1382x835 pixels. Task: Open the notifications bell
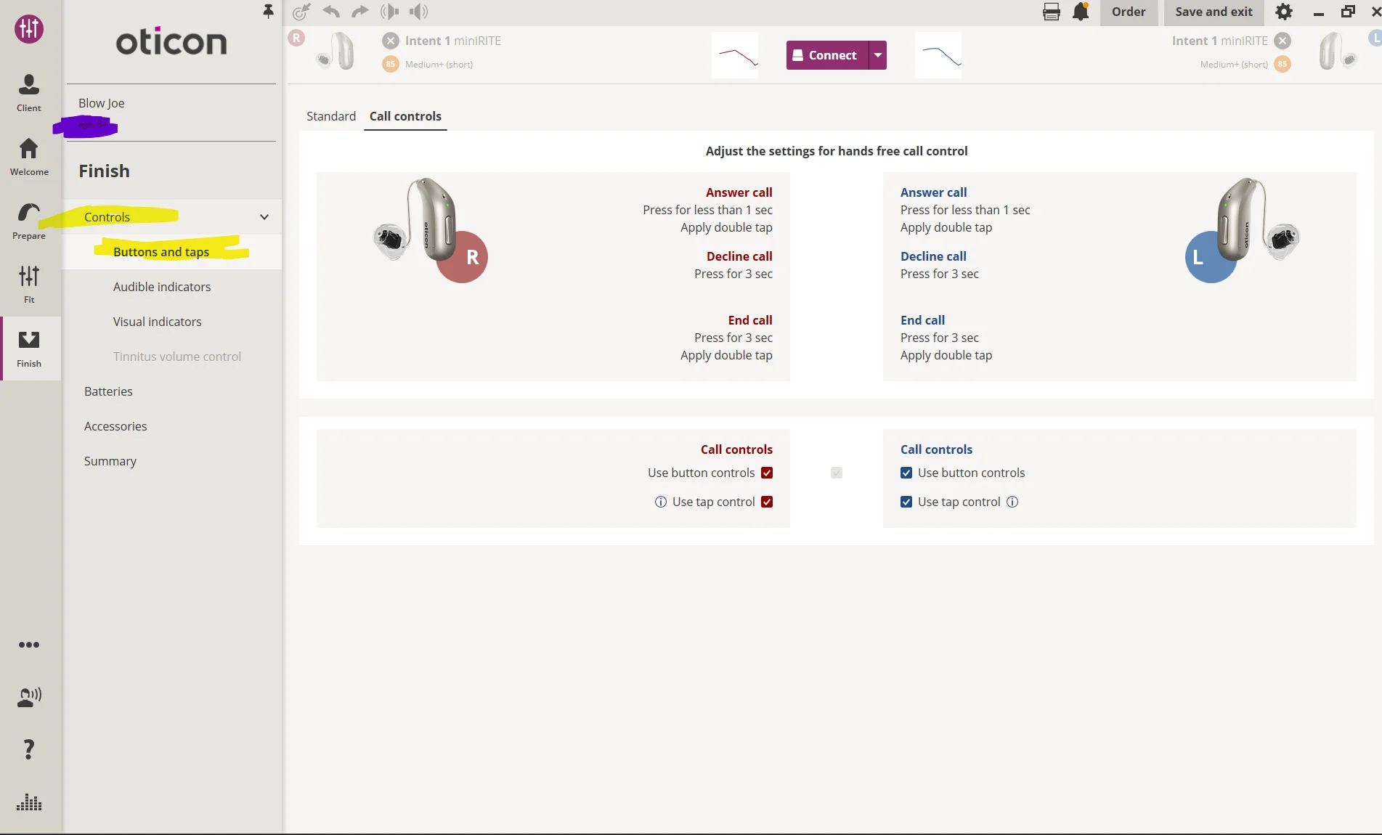tap(1081, 12)
